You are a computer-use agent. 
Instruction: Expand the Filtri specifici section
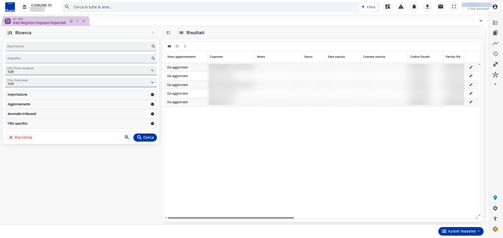tap(81, 124)
